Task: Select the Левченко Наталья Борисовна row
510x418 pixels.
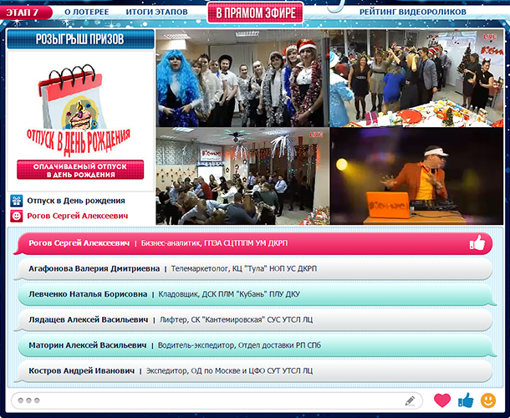Action: (x=257, y=294)
